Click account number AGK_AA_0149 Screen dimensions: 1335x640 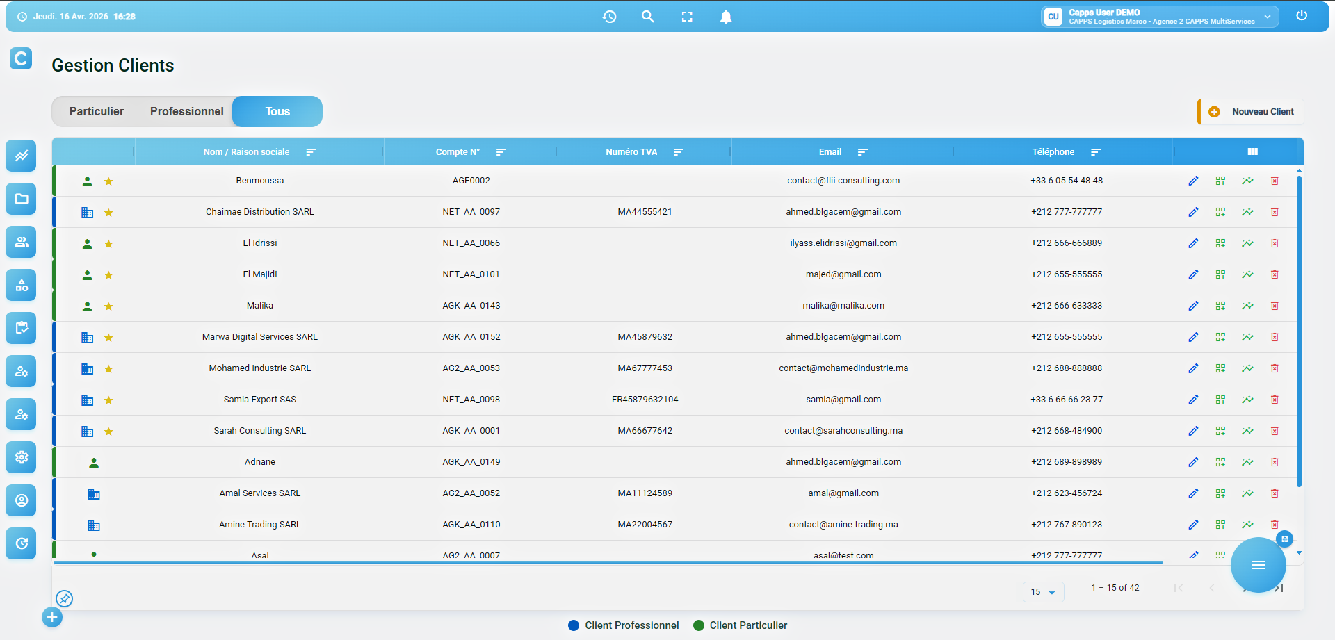pos(471,462)
